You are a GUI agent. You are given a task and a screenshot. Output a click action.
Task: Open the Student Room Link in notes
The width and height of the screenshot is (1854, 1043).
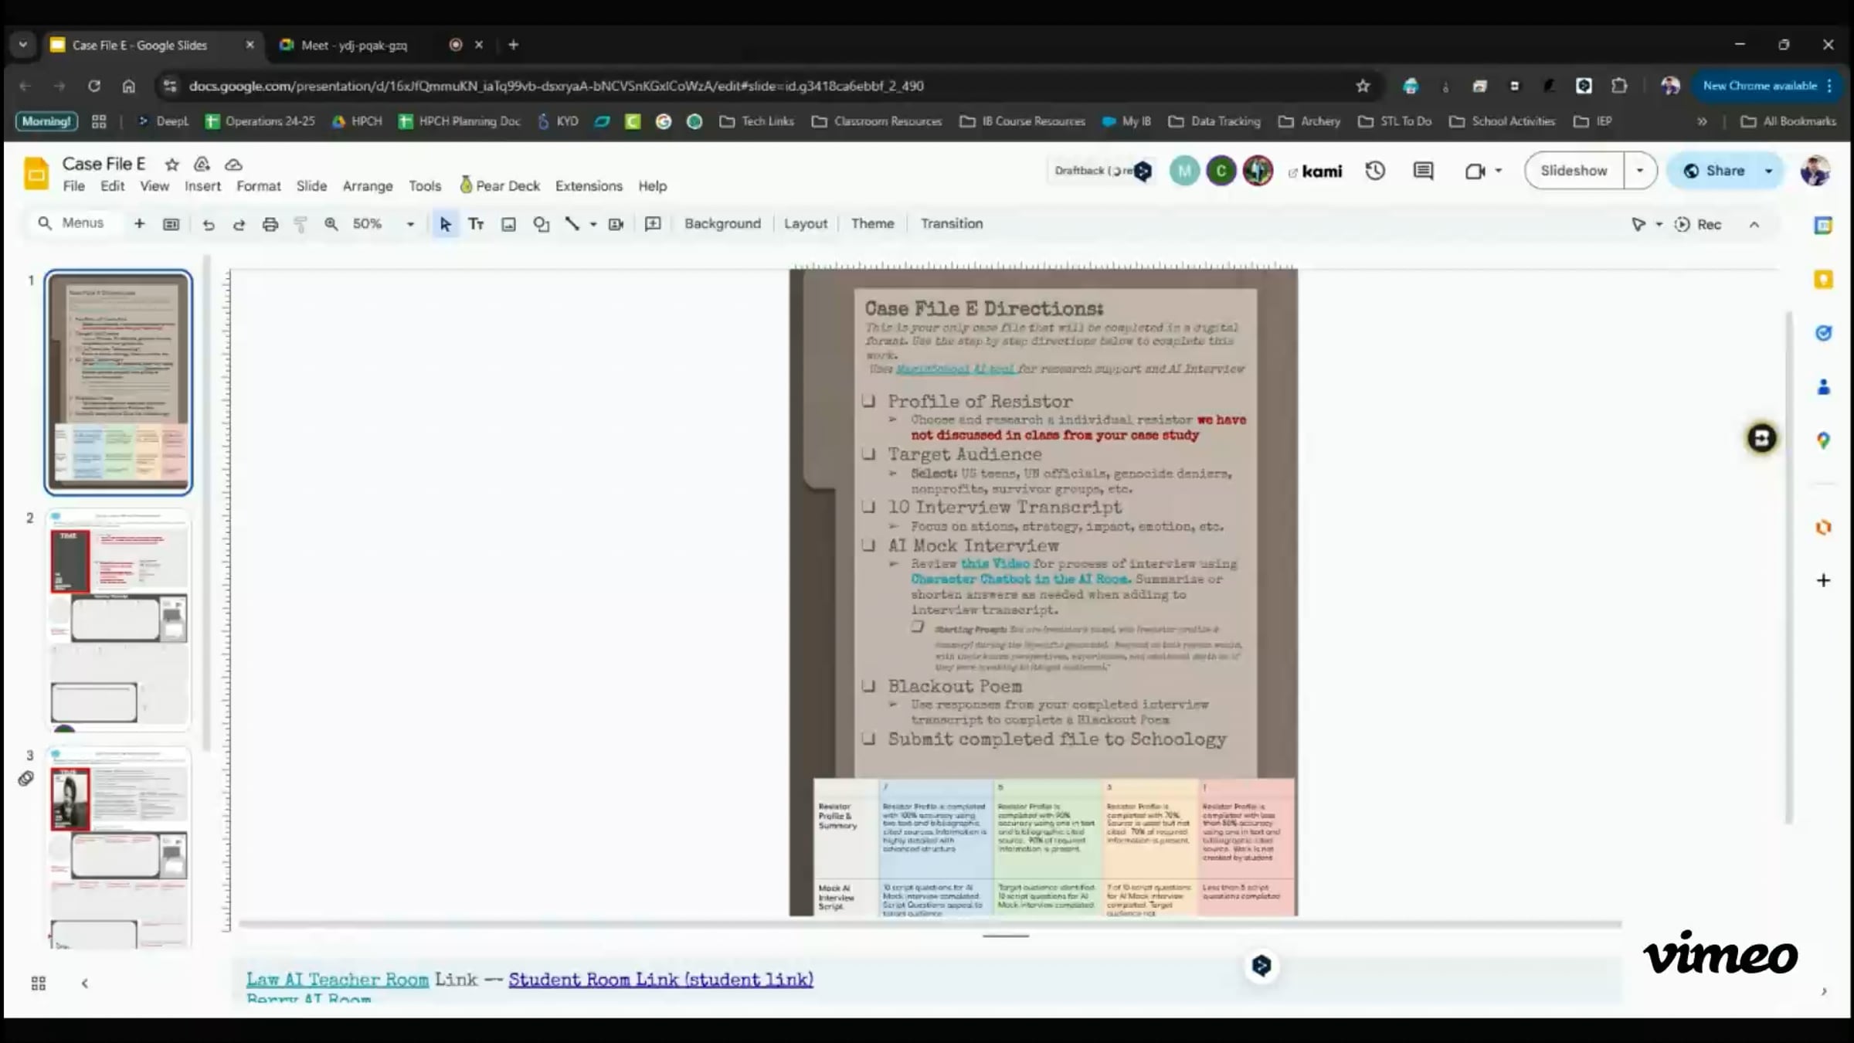pos(660,979)
